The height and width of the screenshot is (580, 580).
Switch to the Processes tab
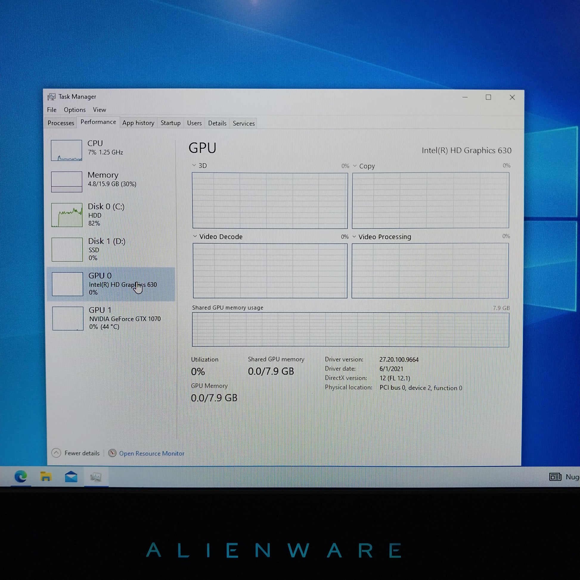(x=61, y=123)
